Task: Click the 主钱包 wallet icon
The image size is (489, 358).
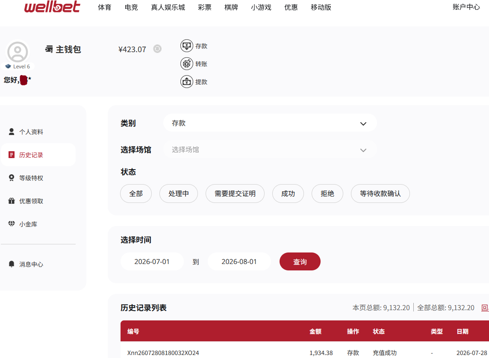Action: [x=49, y=49]
